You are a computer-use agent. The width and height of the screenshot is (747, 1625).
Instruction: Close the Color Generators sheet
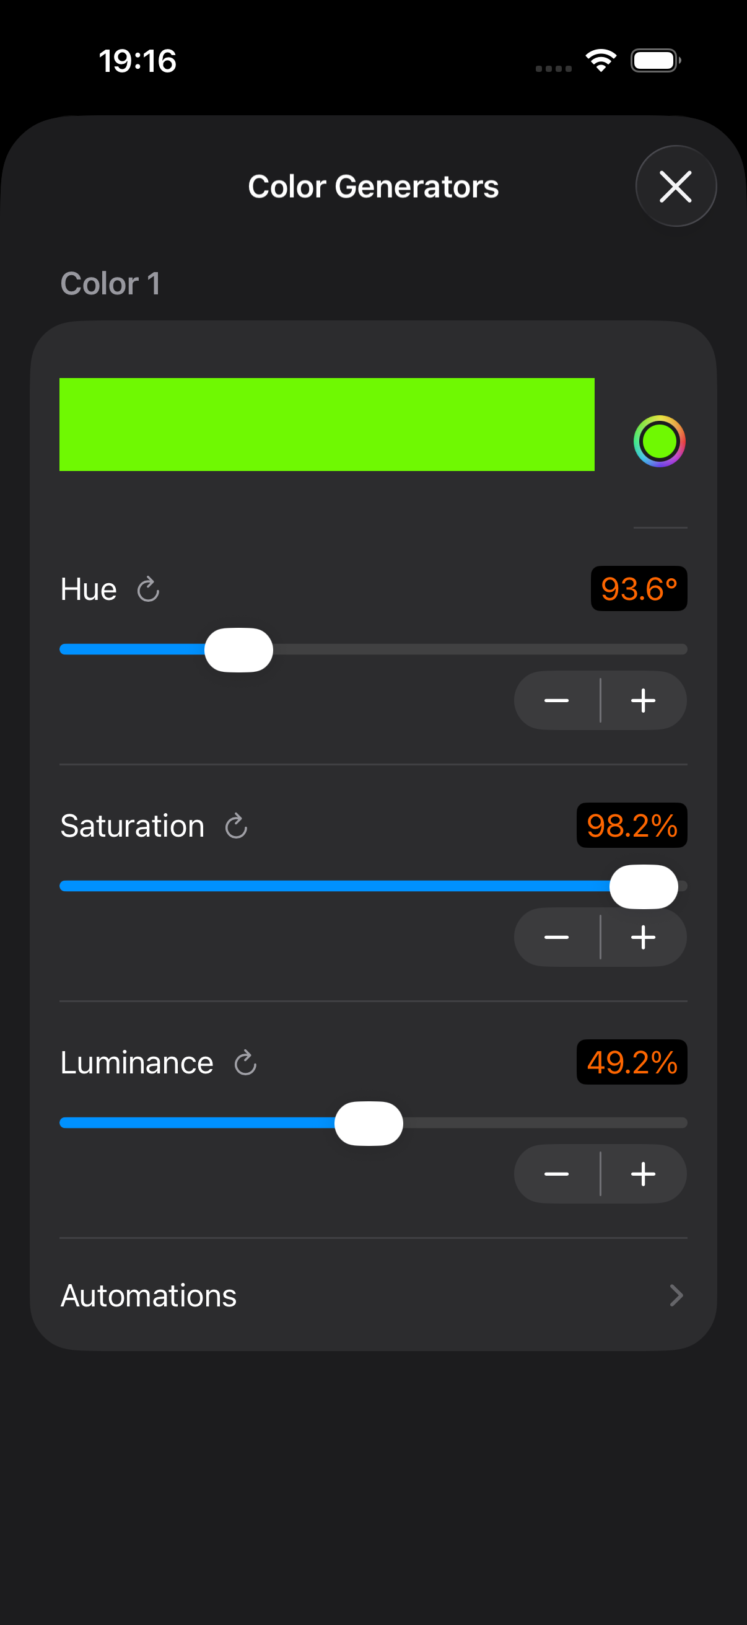tap(676, 187)
